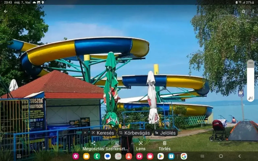Tap the media sound note icon

point(250,98)
